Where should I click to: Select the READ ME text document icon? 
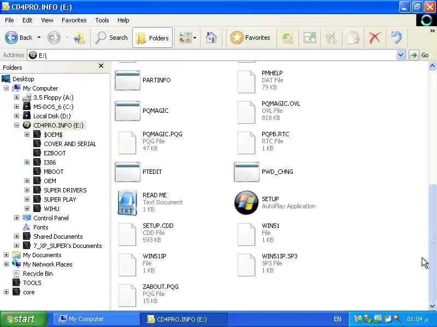[127, 203]
